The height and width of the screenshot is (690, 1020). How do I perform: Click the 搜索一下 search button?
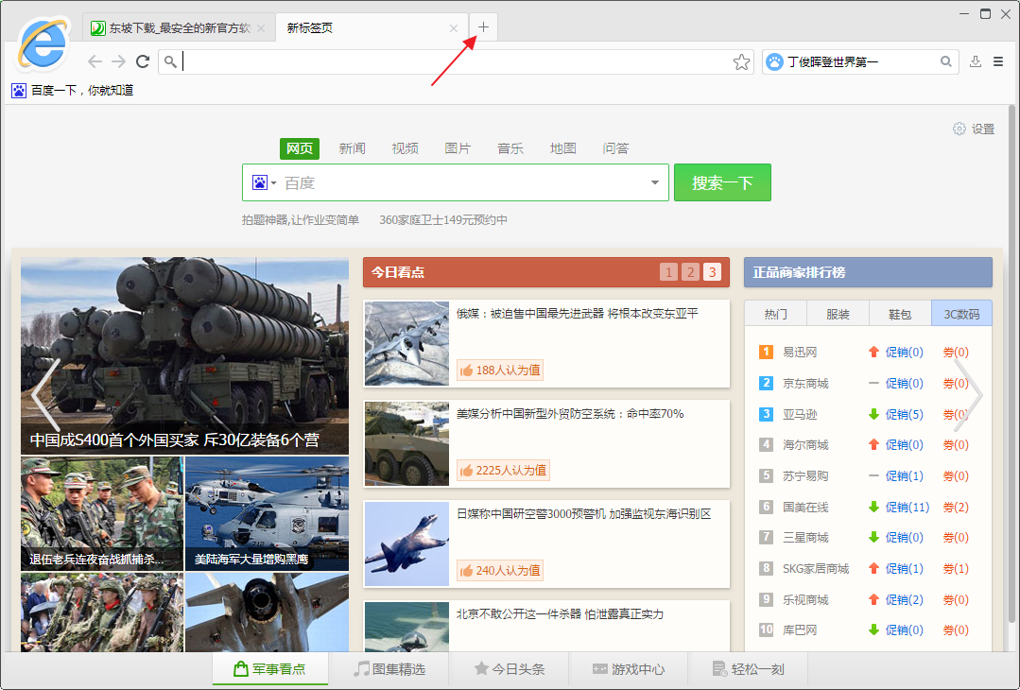point(722,182)
